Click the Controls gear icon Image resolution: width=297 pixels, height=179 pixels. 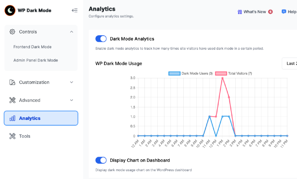[12, 32]
